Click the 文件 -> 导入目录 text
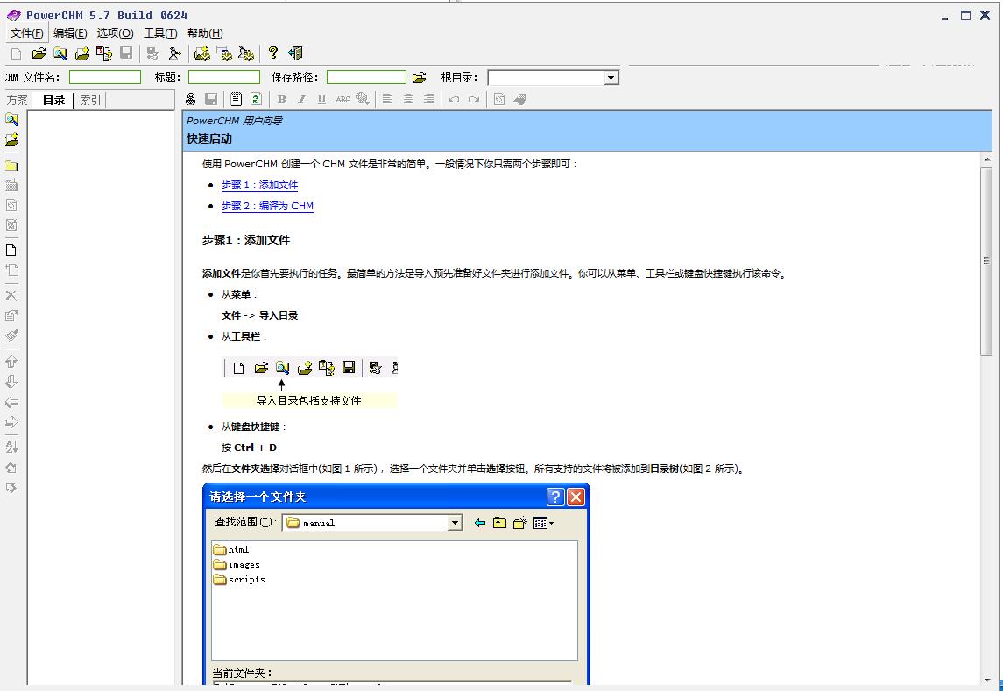 [x=259, y=315]
